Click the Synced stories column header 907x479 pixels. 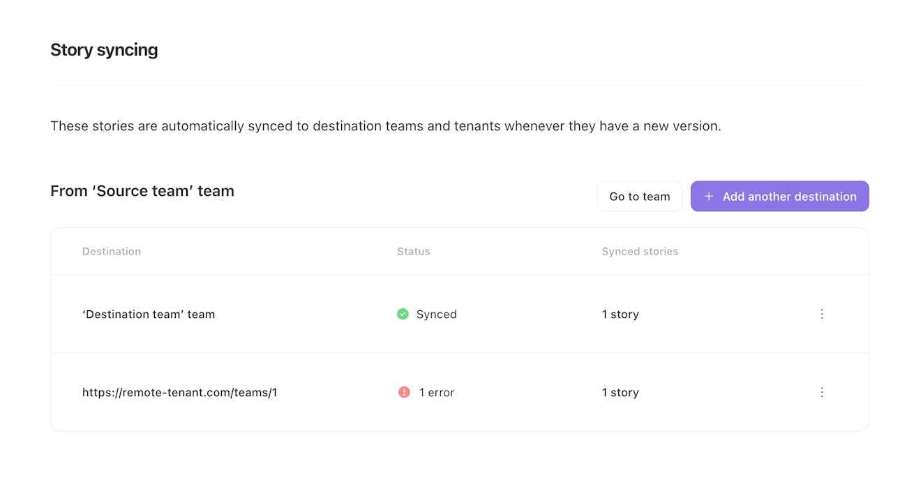[640, 252]
